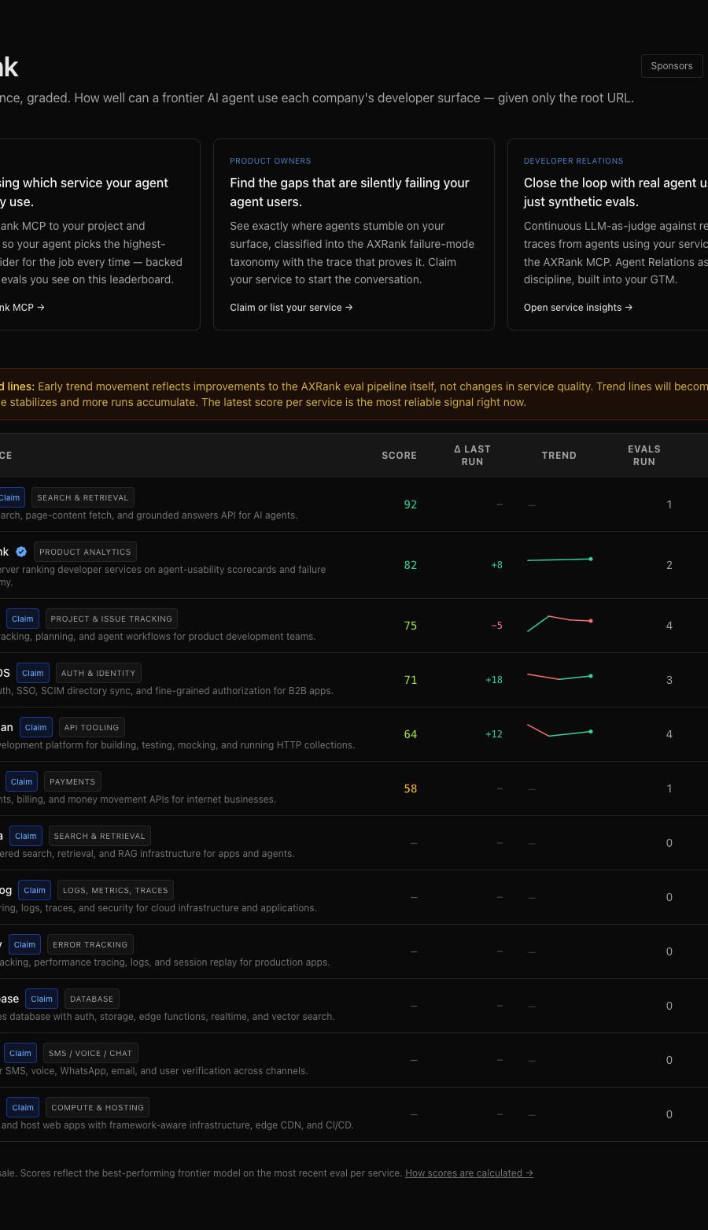708x1230 pixels.
Task: Claim the RAG infrastructure search service
Action: pos(26,836)
